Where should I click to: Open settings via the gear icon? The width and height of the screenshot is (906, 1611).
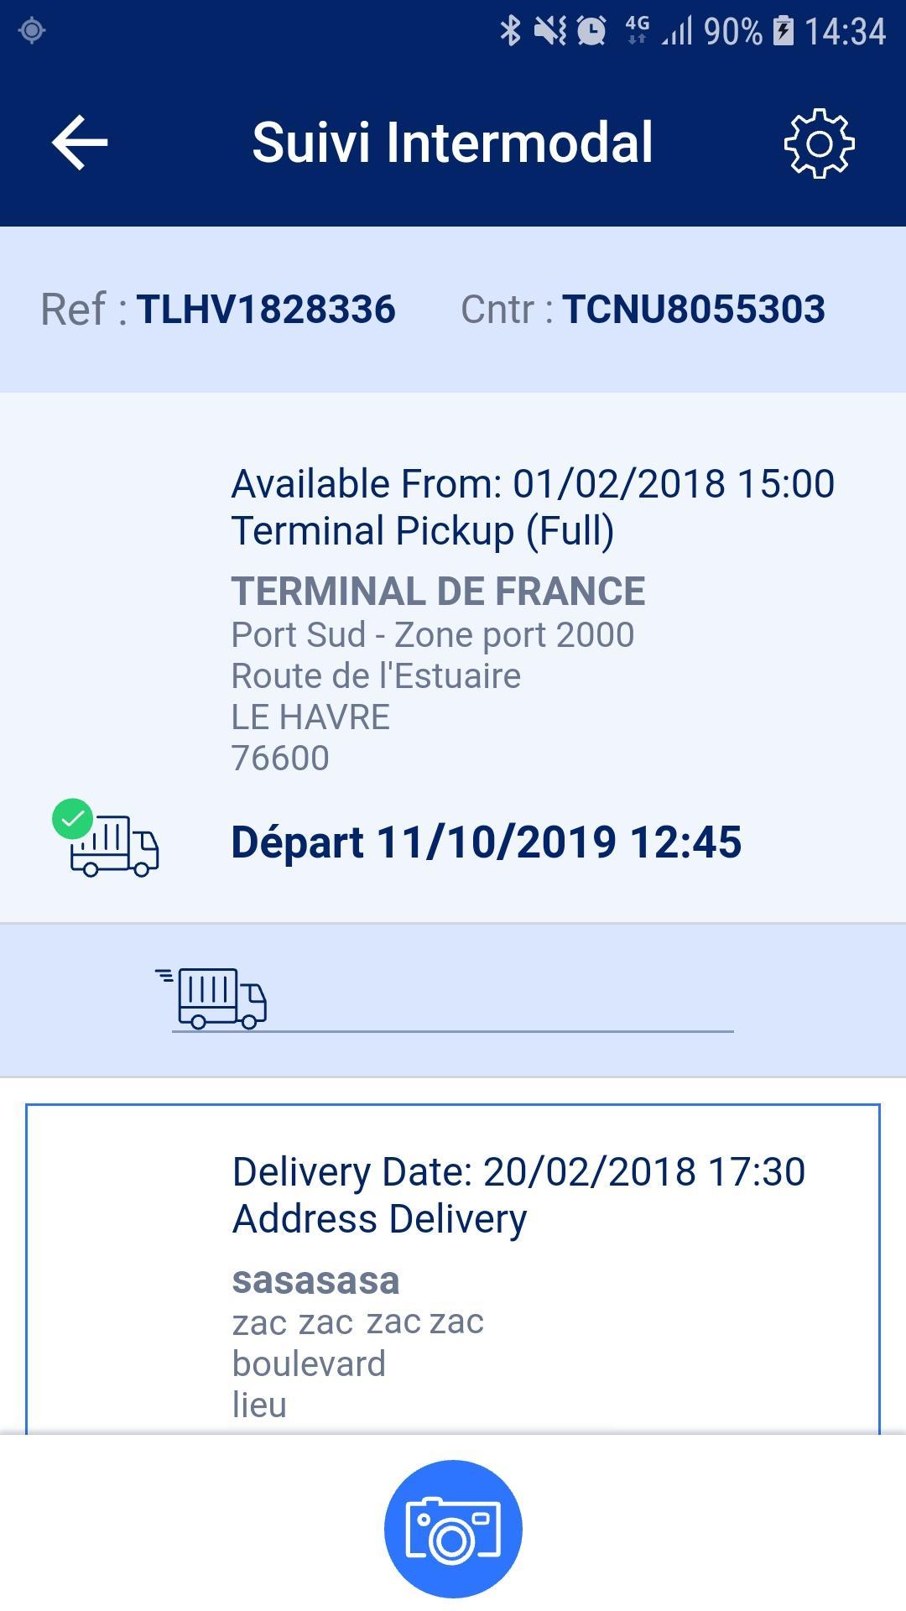[819, 143]
